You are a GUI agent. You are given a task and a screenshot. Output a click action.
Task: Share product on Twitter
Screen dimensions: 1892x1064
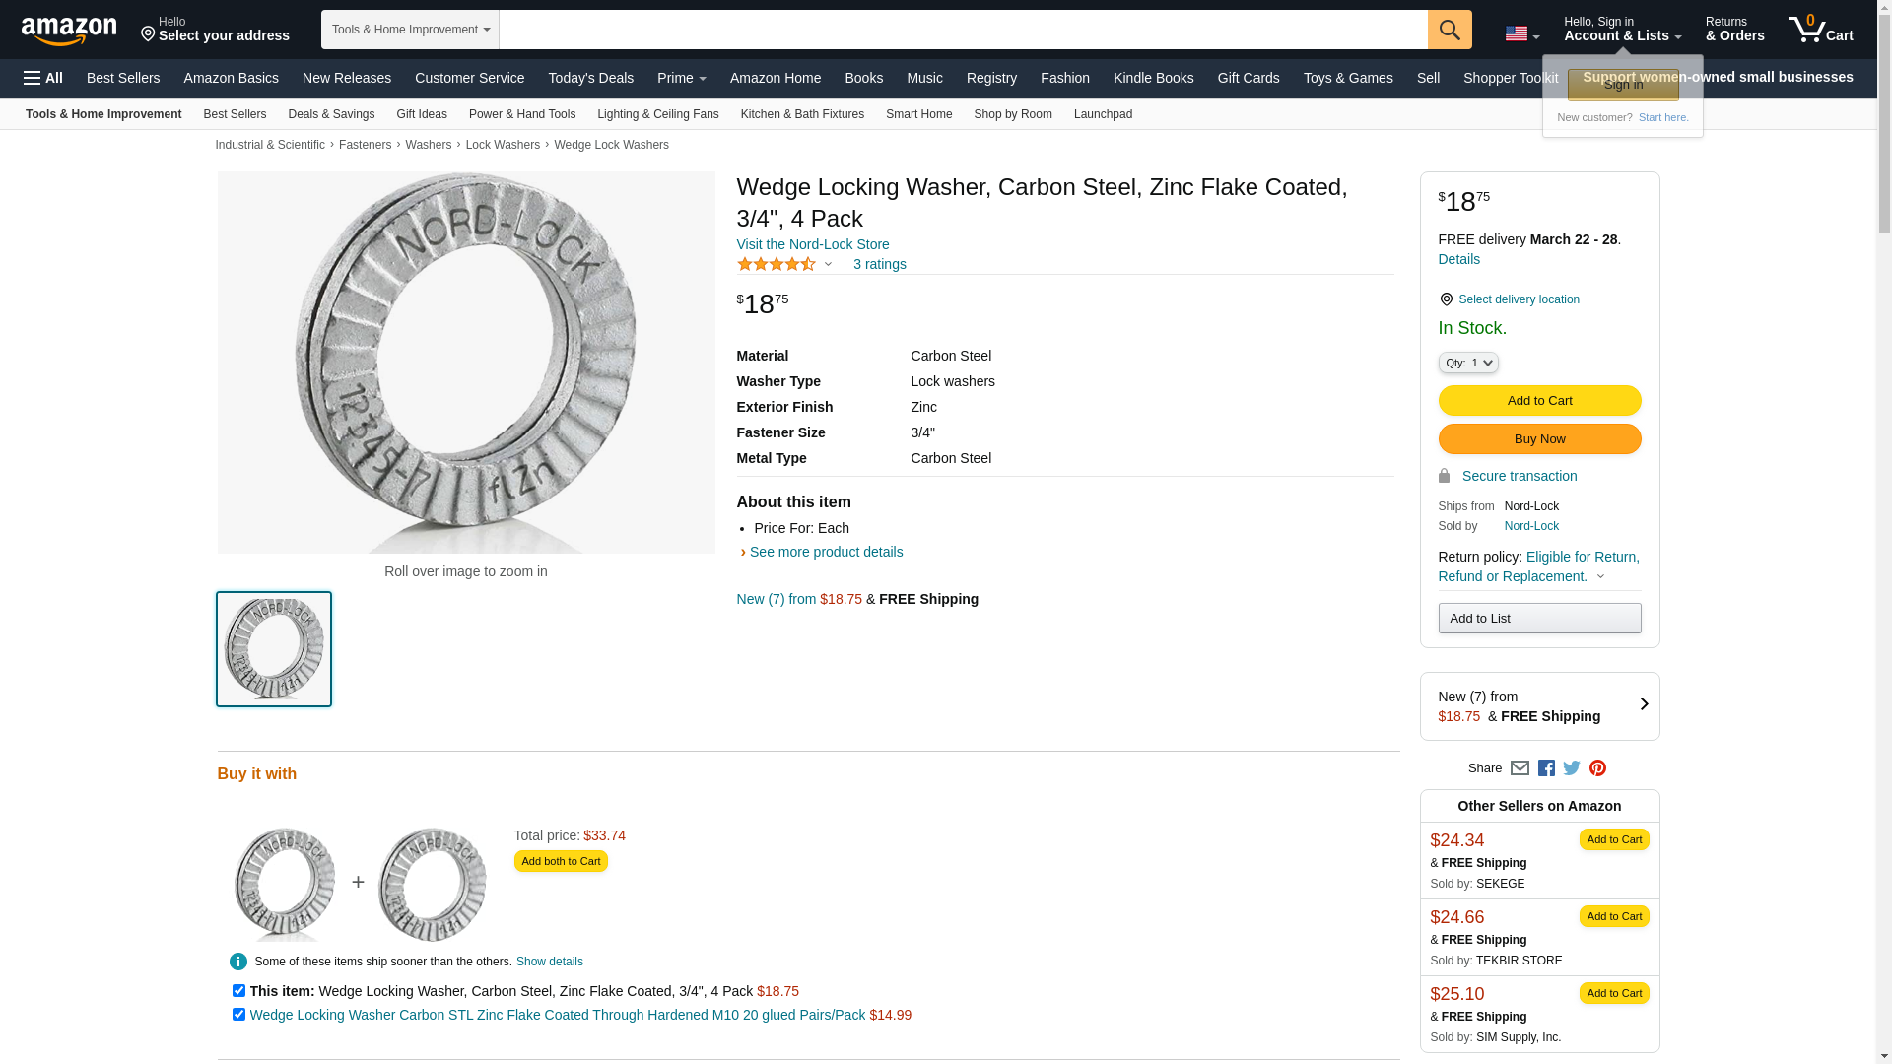point(1572,768)
